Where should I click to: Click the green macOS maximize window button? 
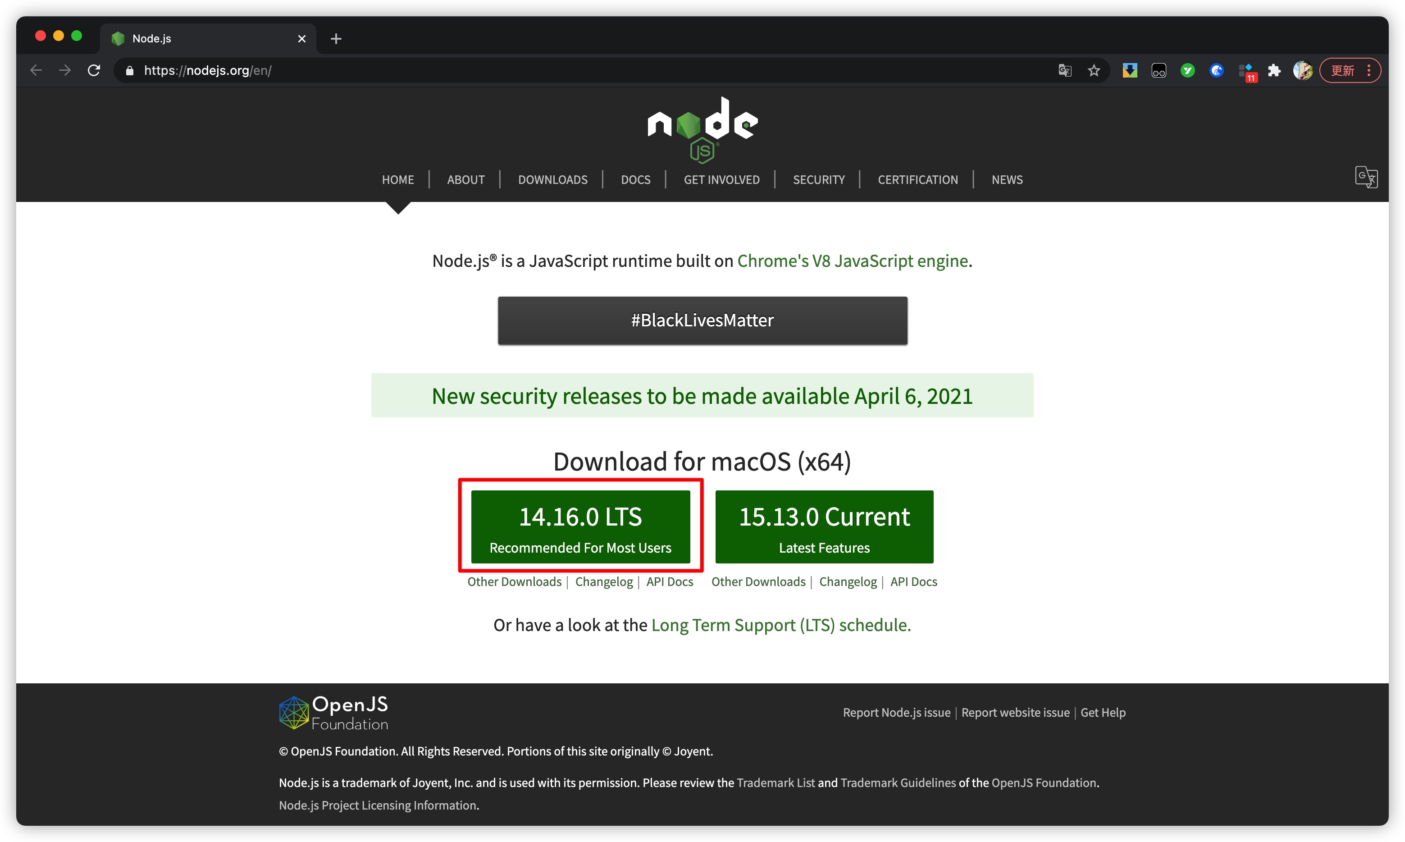pos(77,36)
